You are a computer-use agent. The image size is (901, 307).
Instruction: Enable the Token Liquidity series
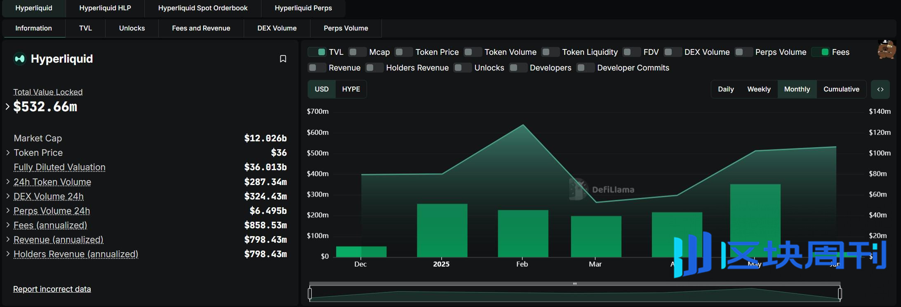coord(550,52)
